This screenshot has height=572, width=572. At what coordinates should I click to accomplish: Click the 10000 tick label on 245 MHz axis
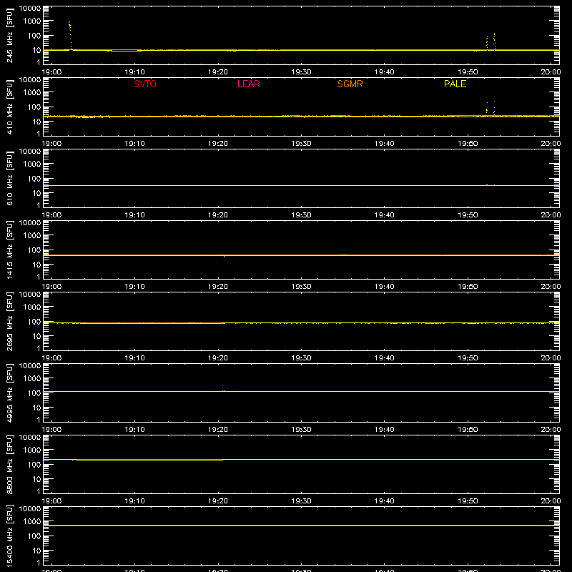point(30,9)
